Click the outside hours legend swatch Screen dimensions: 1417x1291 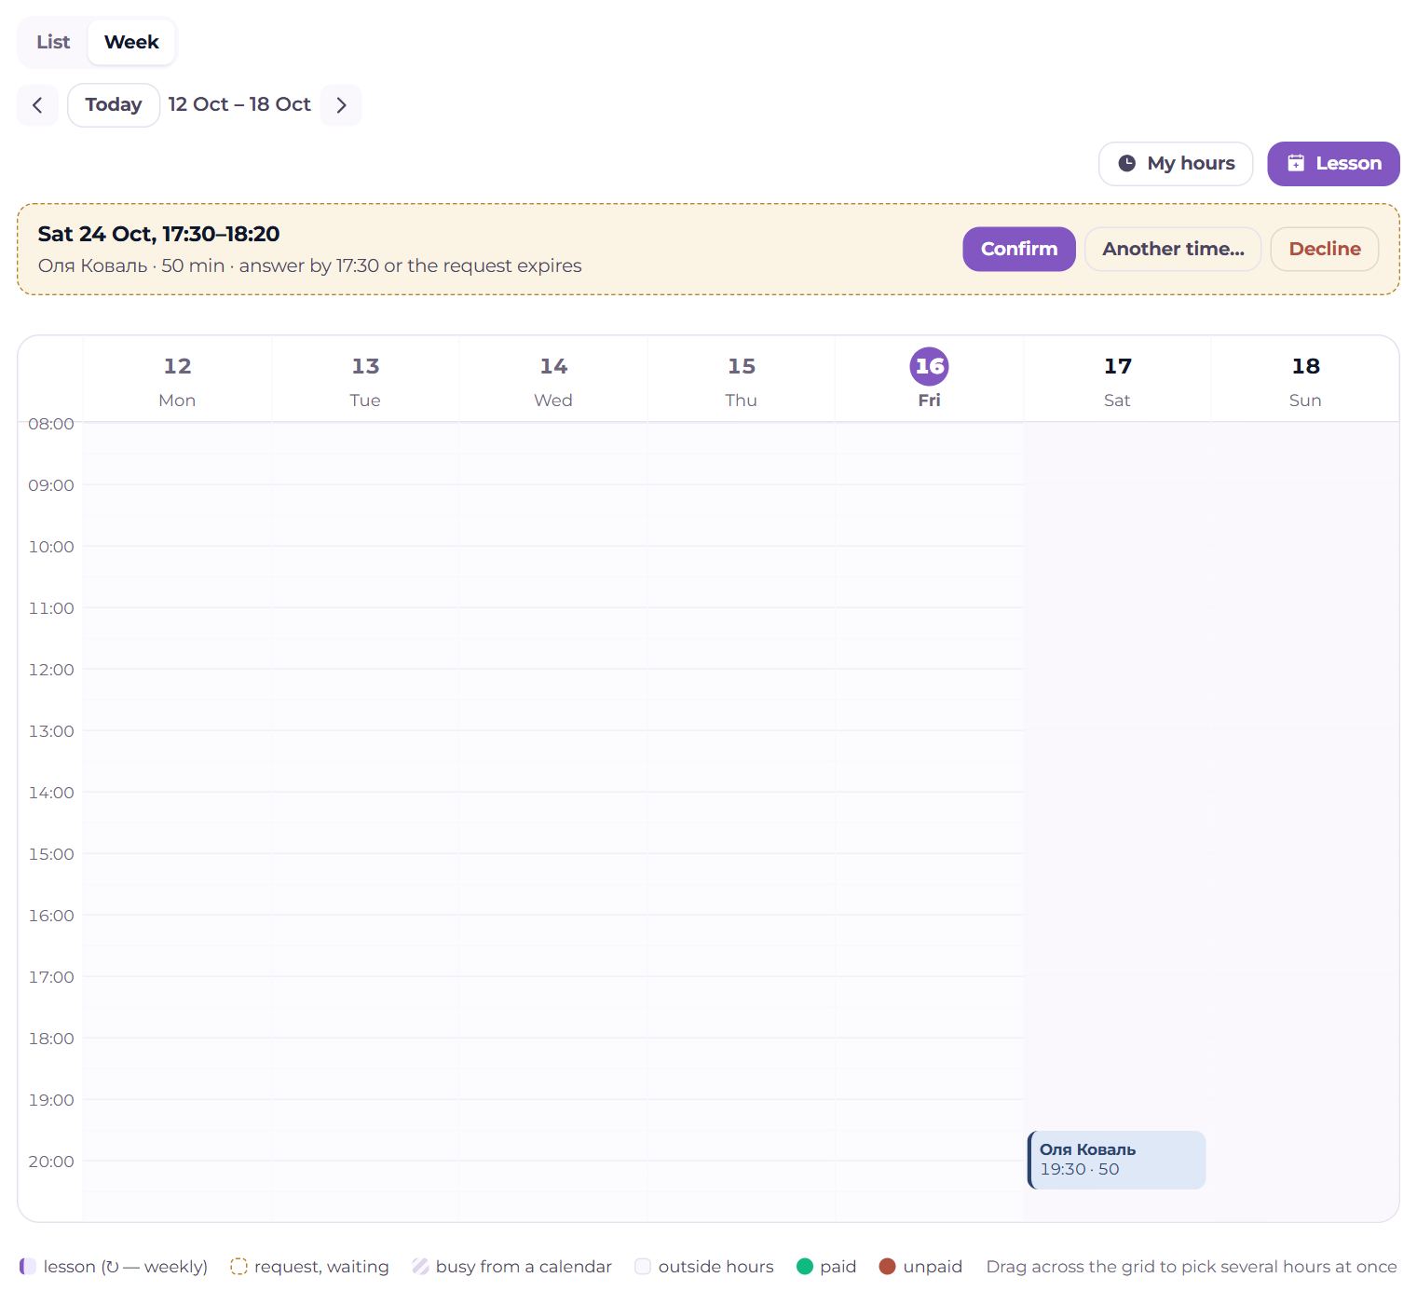(643, 1267)
